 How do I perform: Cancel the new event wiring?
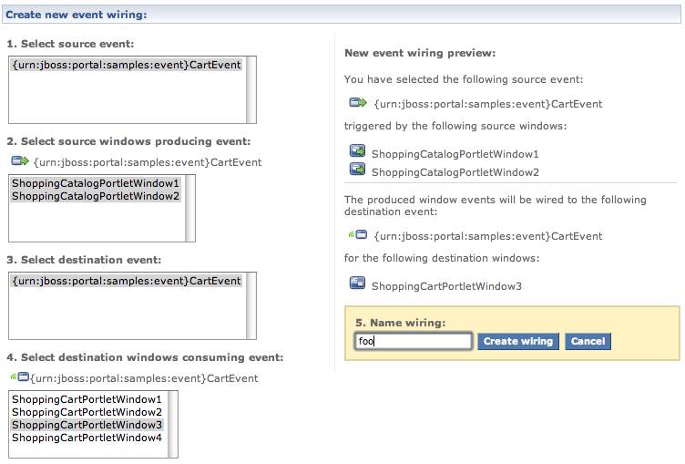[x=588, y=341]
